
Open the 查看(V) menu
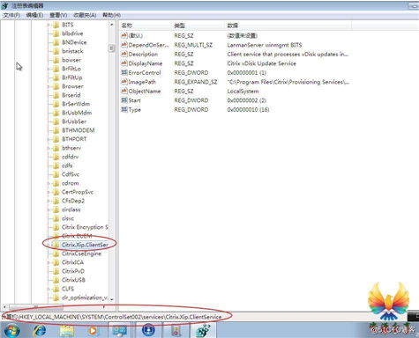coord(58,15)
